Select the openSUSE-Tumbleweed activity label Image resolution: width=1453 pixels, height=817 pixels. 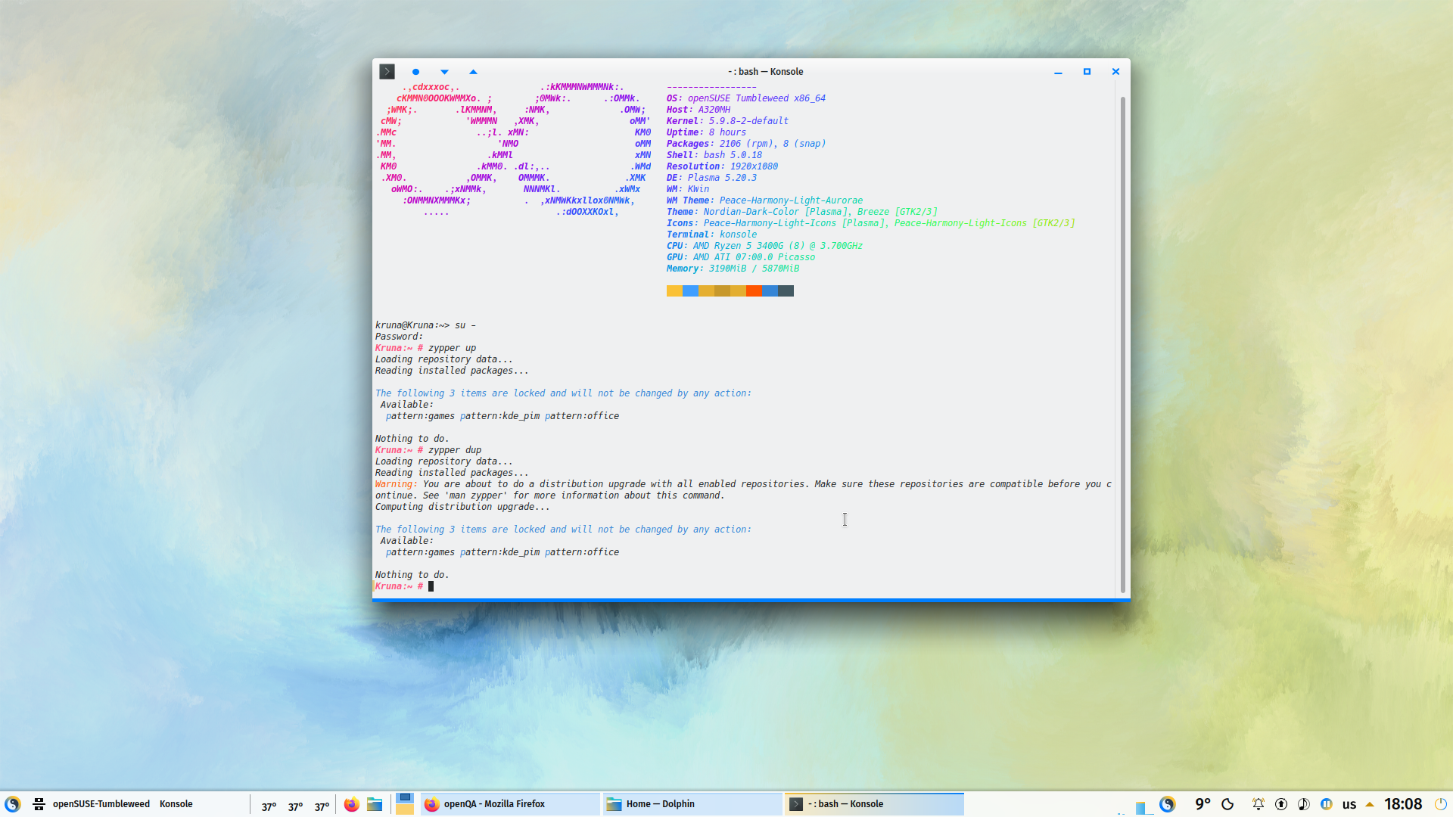[101, 804]
